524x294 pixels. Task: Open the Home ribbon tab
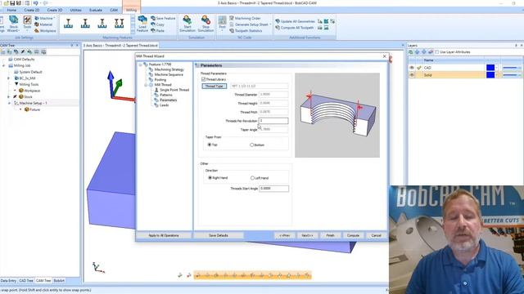11,10
